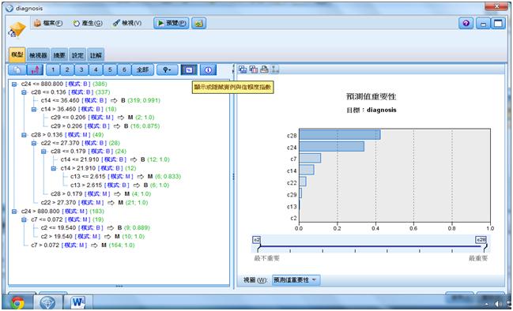
Task: Click the help question mark icon
Action: (x=466, y=24)
